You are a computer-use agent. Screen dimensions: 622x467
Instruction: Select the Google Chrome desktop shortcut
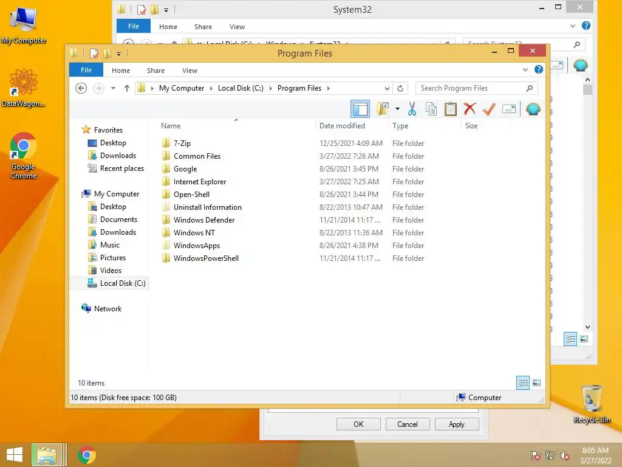24,155
